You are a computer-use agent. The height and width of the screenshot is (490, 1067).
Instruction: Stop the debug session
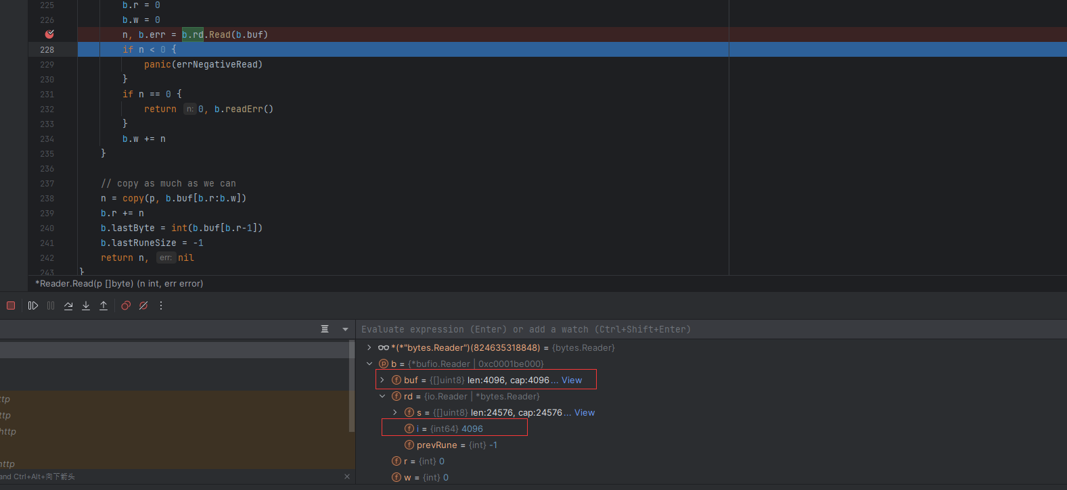(x=11, y=305)
